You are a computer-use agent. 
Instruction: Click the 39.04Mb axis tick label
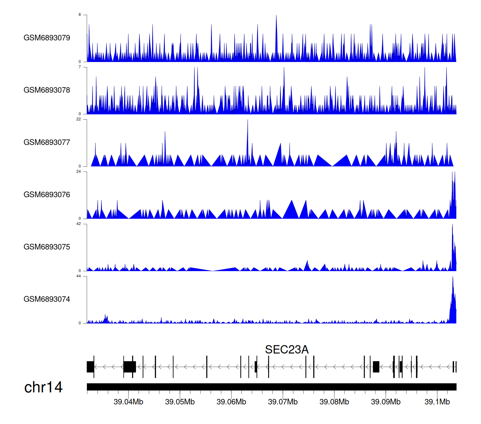128,402
